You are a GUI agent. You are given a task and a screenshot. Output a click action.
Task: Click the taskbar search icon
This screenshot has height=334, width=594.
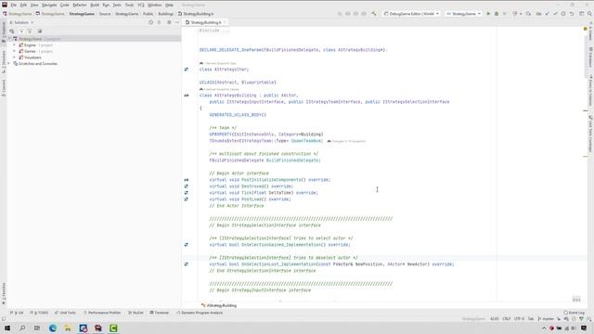point(22,328)
